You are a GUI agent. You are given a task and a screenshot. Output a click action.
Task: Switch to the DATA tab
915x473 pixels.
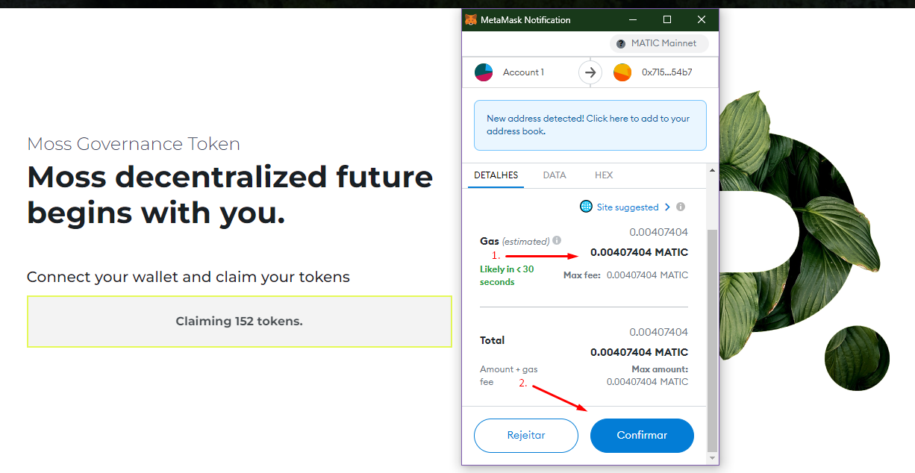coord(555,175)
